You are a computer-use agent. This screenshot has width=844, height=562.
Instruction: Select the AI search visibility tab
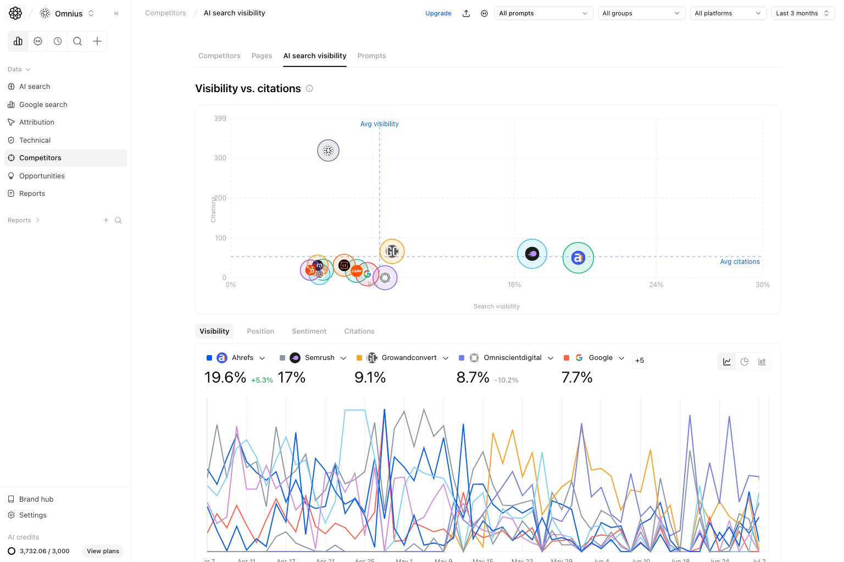click(x=315, y=56)
